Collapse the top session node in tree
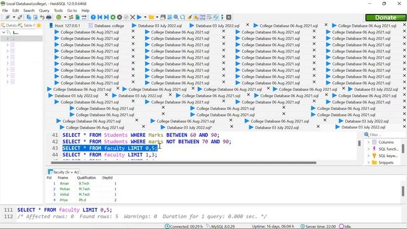Screen dimensions: 407x229 point(4,32)
